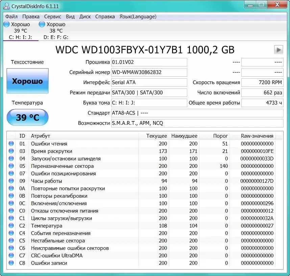Click raw value 00000000033D
Screen dimensions: 290x276
[257, 159]
